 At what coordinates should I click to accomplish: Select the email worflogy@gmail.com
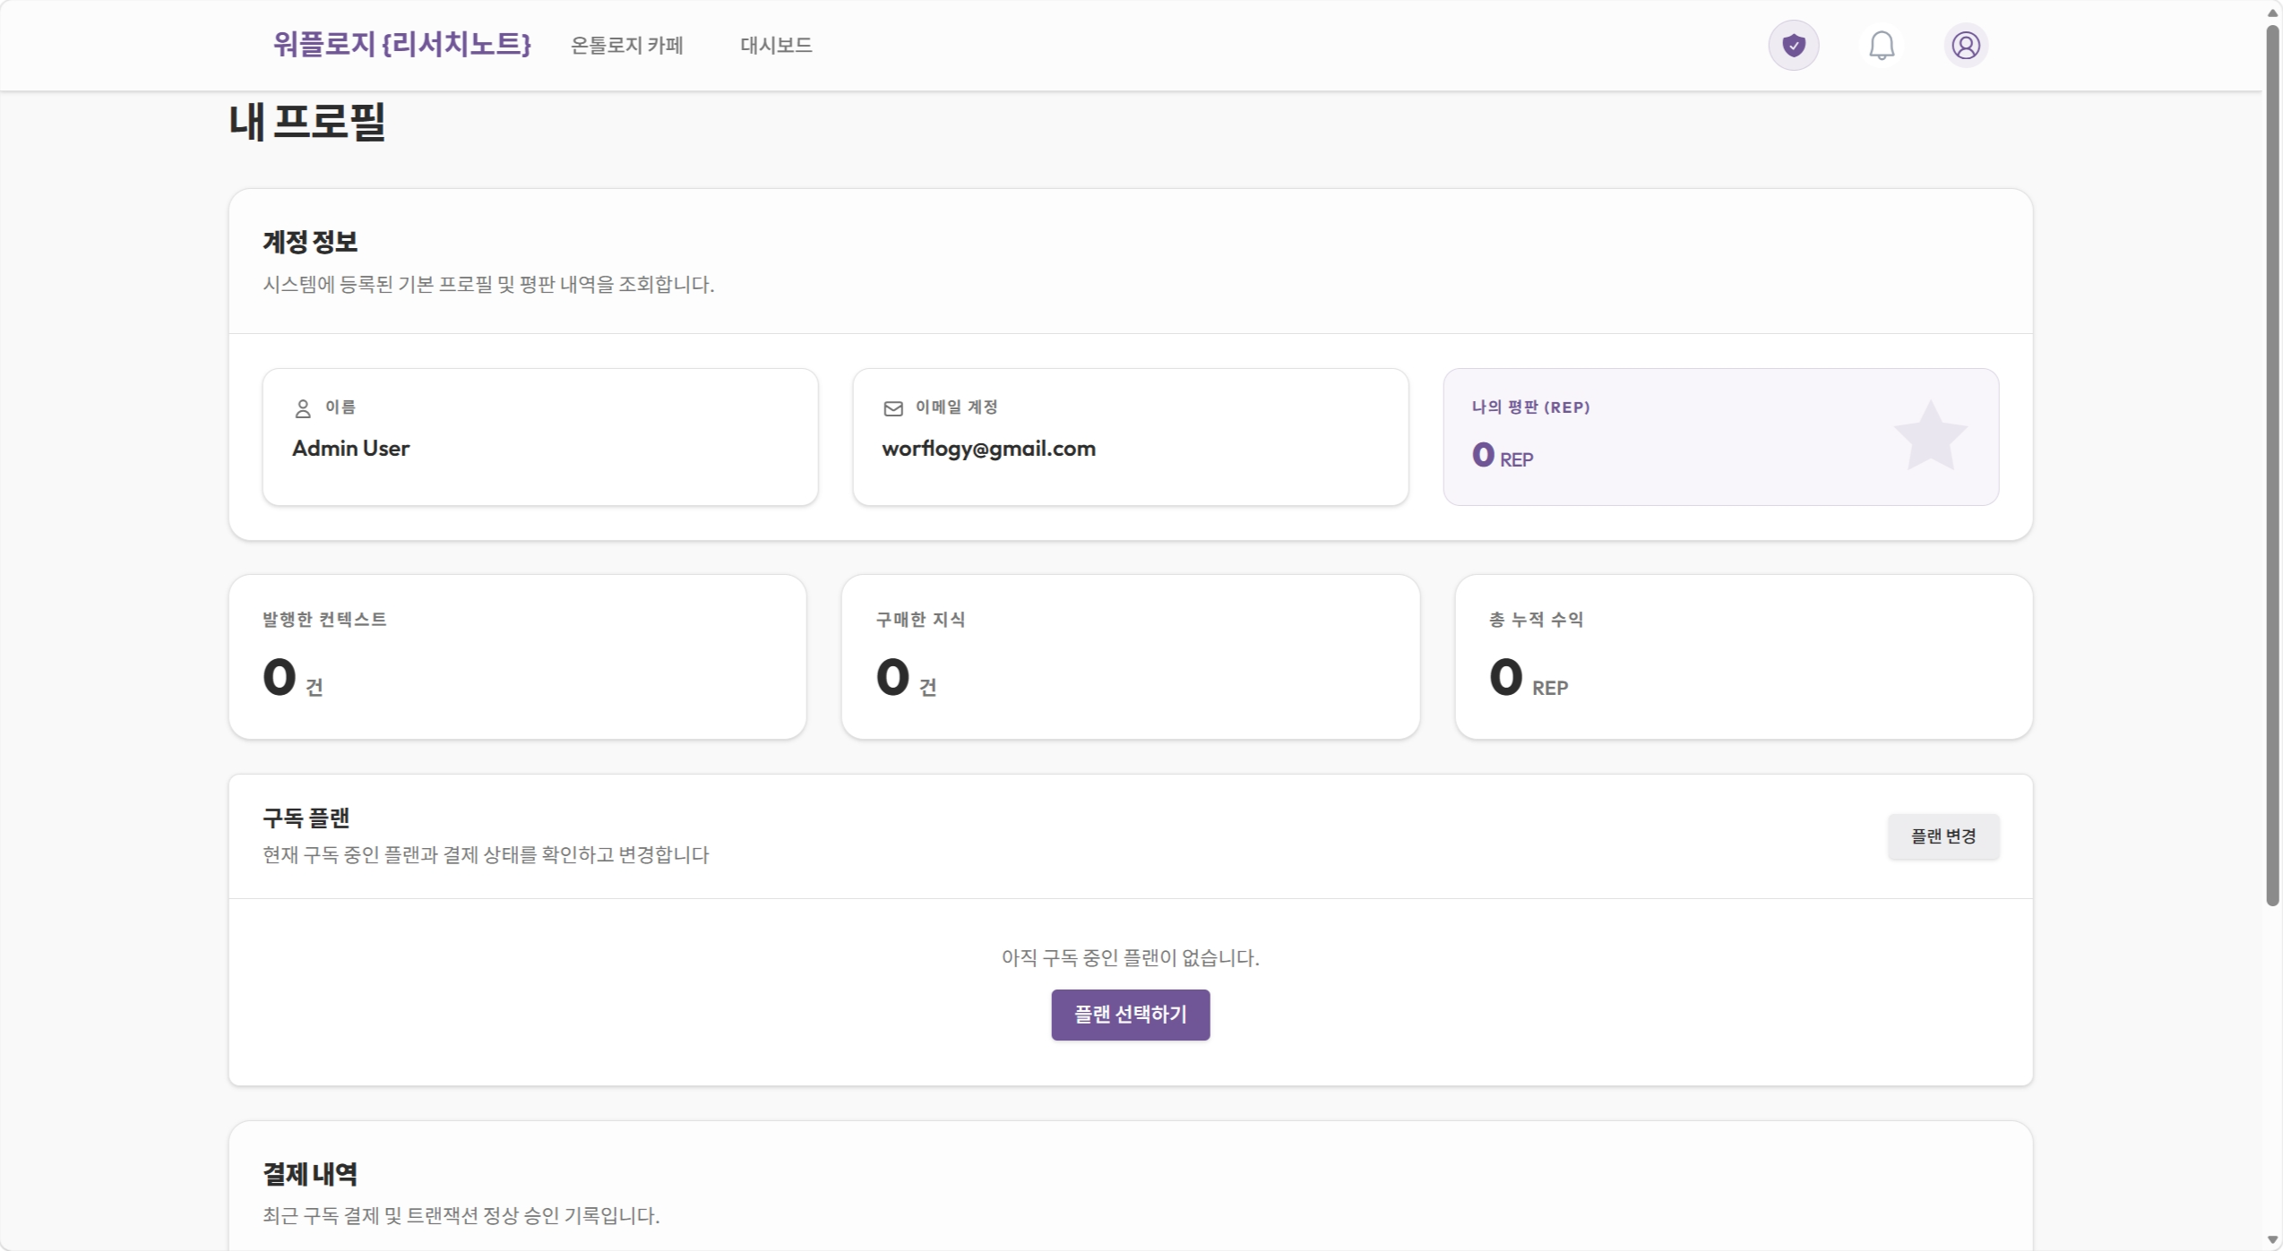click(x=988, y=449)
